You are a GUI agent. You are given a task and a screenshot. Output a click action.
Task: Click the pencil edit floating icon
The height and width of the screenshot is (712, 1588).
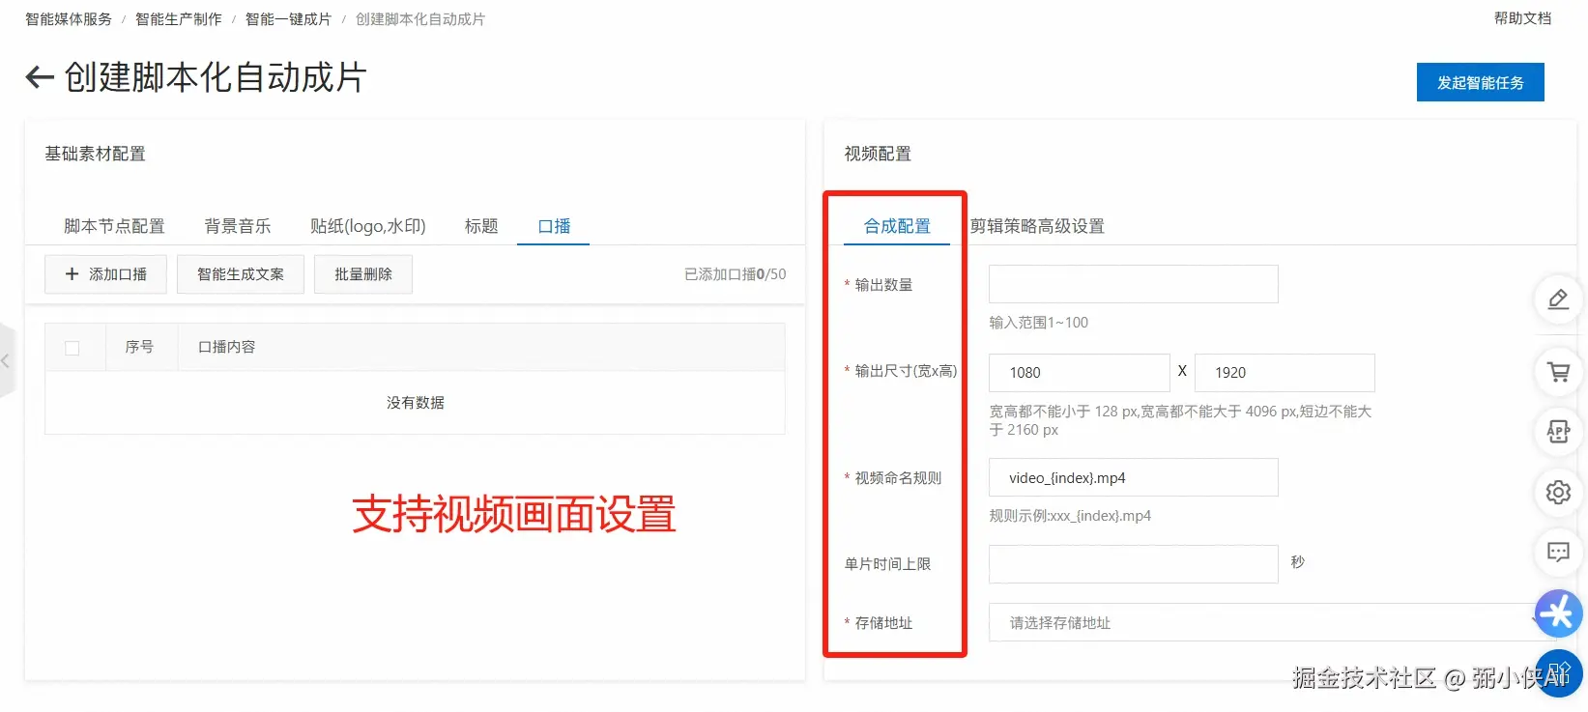pos(1558,299)
